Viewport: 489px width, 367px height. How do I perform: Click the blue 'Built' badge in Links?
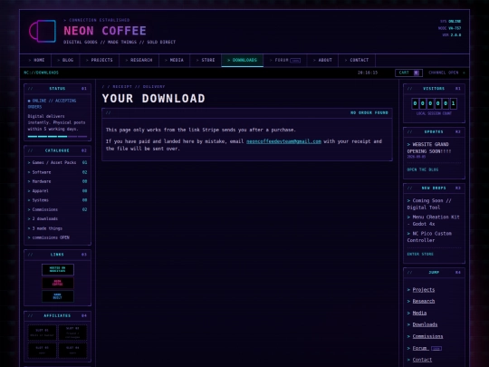tap(58, 296)
